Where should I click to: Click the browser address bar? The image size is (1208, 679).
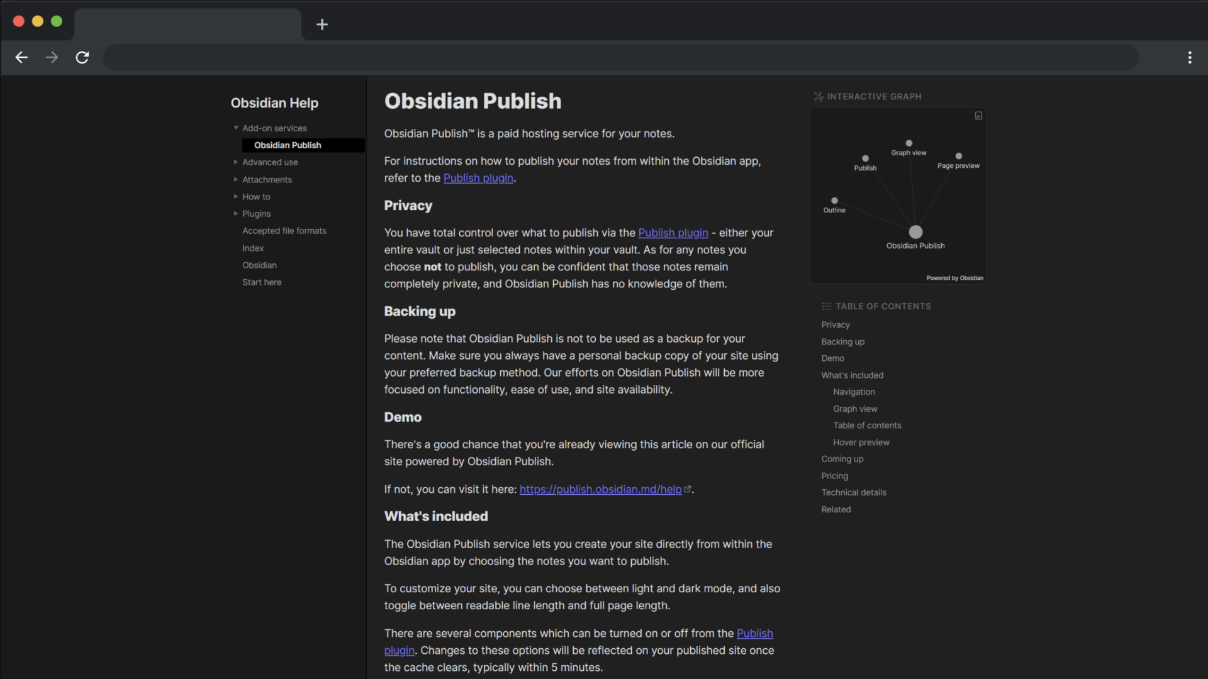pos(620,58)
